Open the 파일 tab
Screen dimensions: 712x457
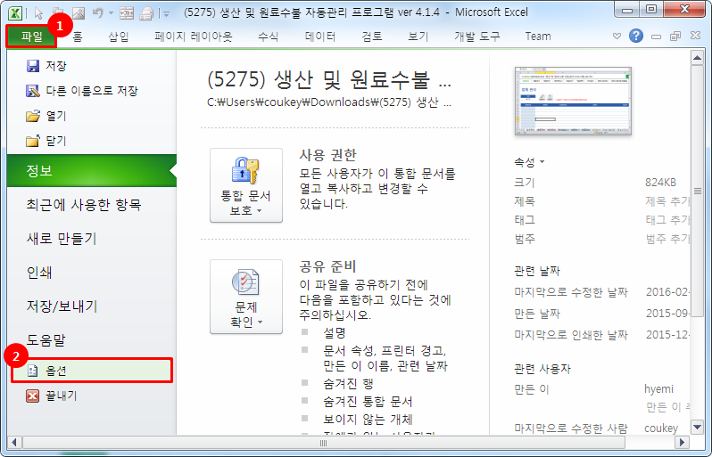pos(31,37)
